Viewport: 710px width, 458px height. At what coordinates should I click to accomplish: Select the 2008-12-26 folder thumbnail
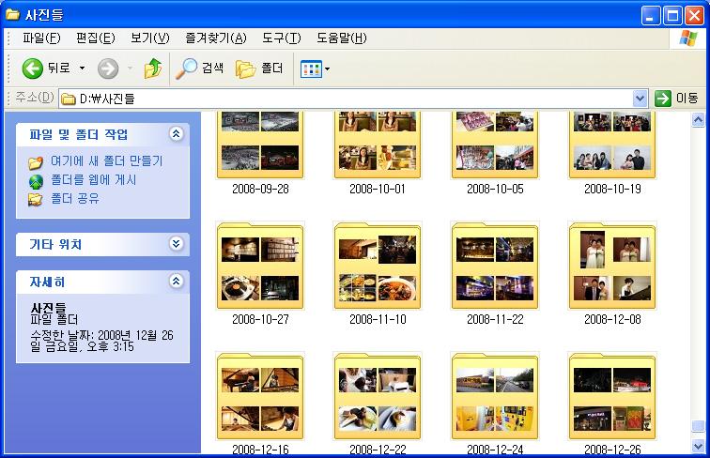612,396
